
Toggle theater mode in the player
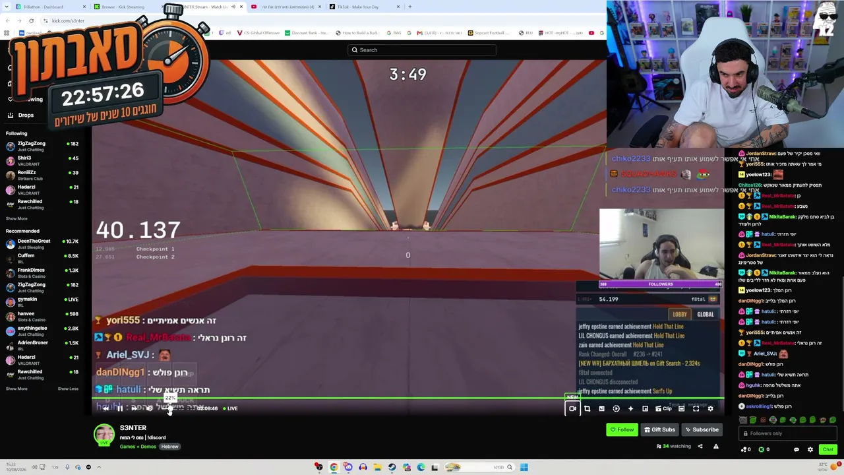click(x=681, y=409)
